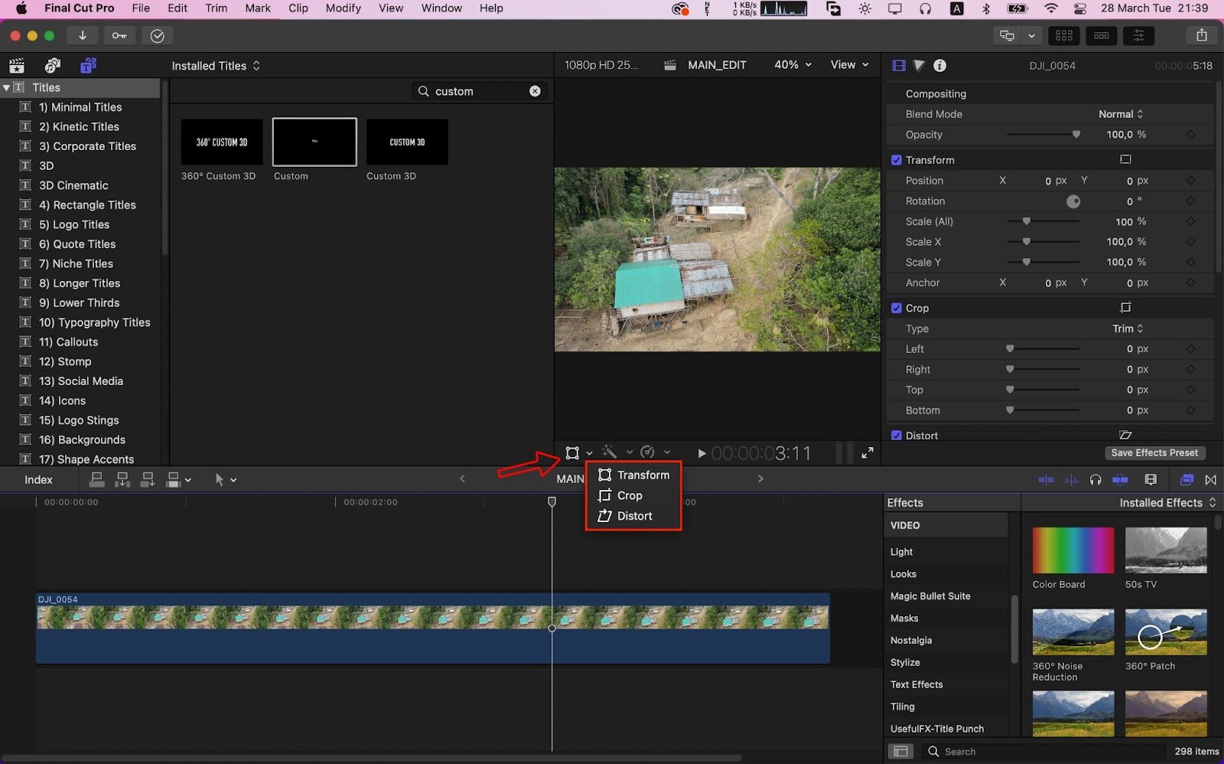
Task: Open the timeline Index
Action: tap(38, 480)
